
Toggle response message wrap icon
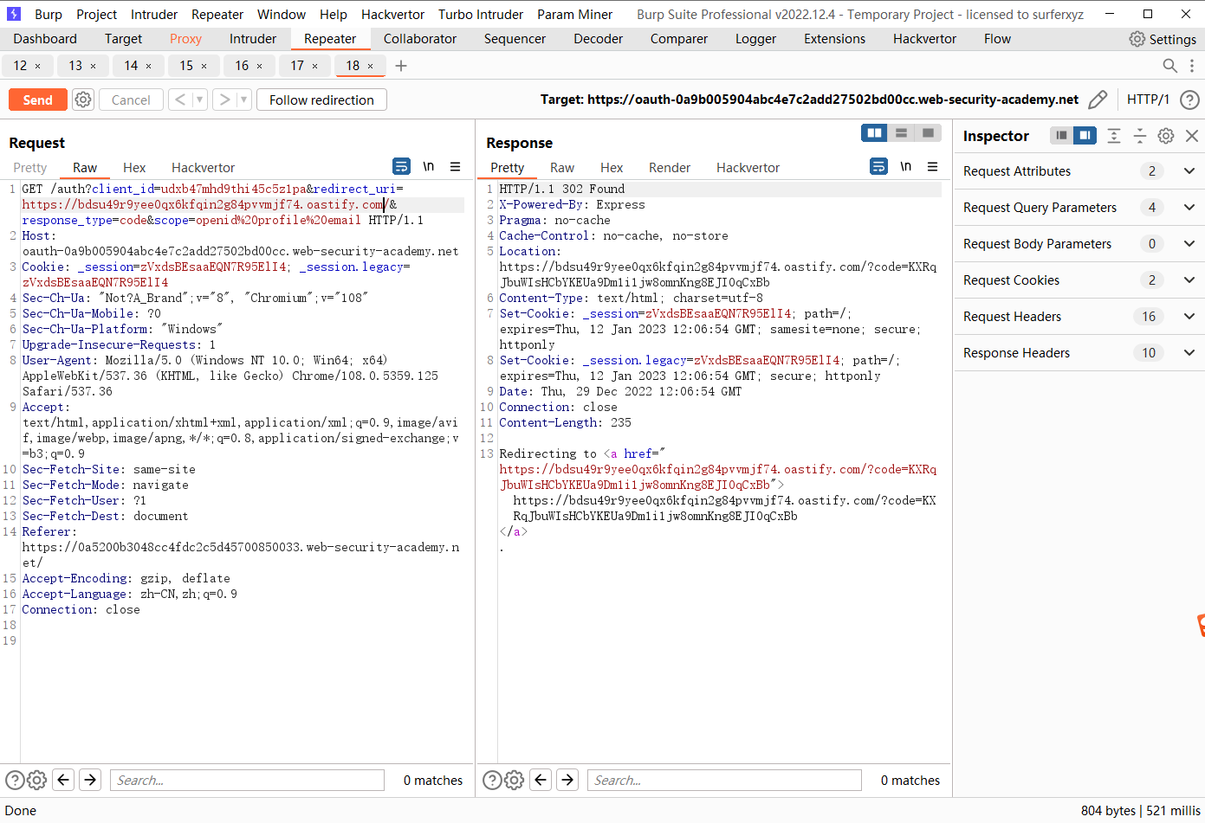click(x=878, y=166)
